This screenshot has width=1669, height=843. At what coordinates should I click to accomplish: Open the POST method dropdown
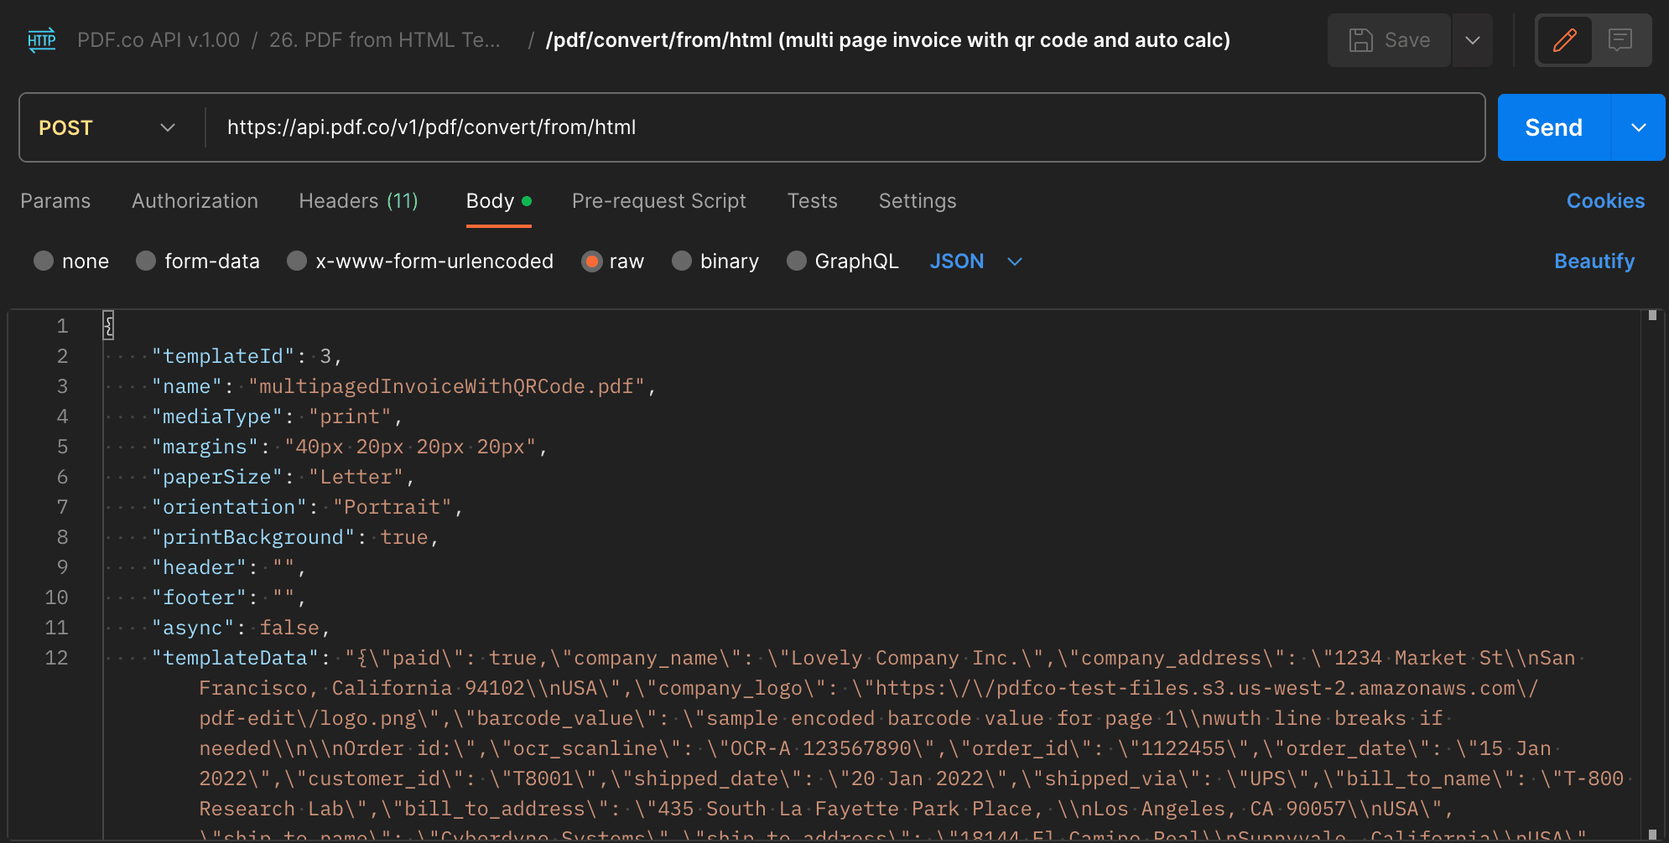[105, 127]
